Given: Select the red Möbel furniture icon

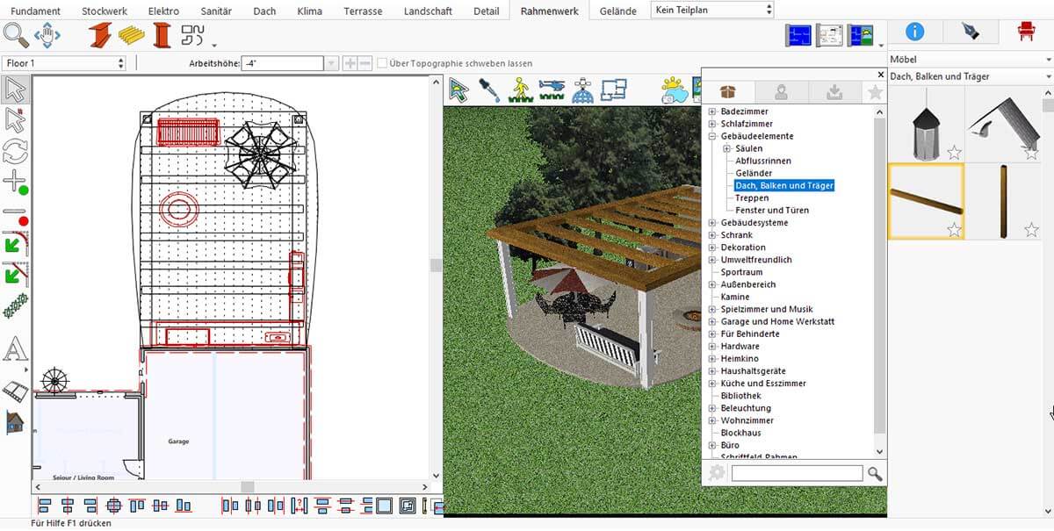Looking at the screenshot, I should (x=1025, y=30).
